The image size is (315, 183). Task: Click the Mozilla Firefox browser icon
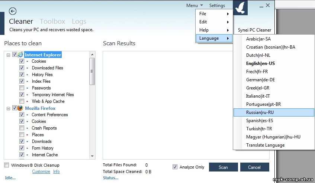pos(20,108)
